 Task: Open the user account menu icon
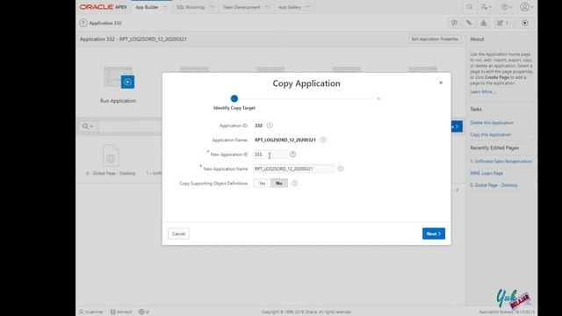(x=526, y=7)
